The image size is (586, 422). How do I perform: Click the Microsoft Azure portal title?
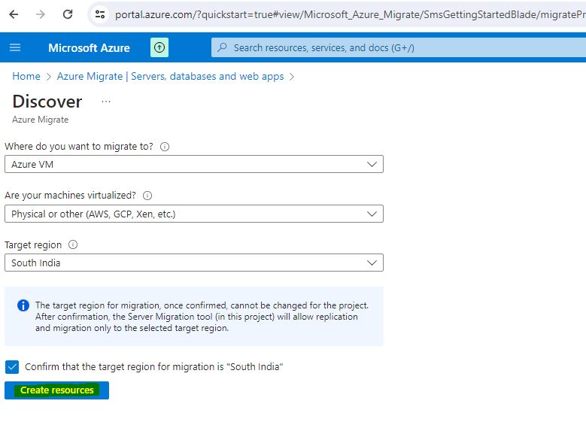[89, 47]
